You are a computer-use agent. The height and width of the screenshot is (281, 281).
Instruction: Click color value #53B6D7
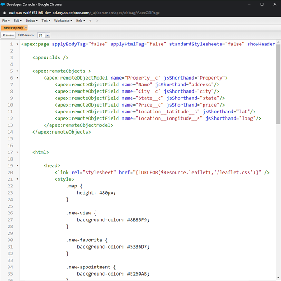coord(137,247)
